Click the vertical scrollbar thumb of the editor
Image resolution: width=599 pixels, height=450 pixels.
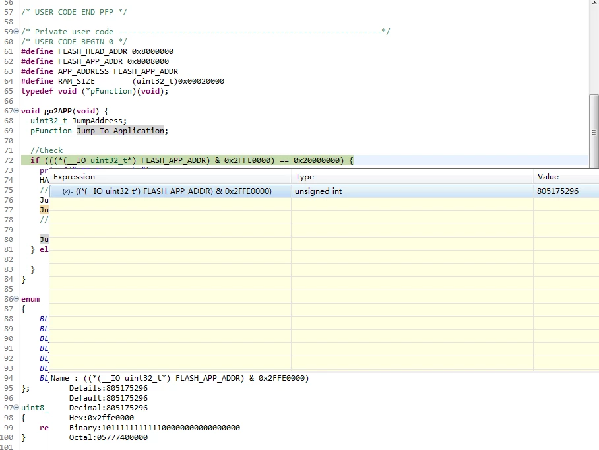click(594, 132)
